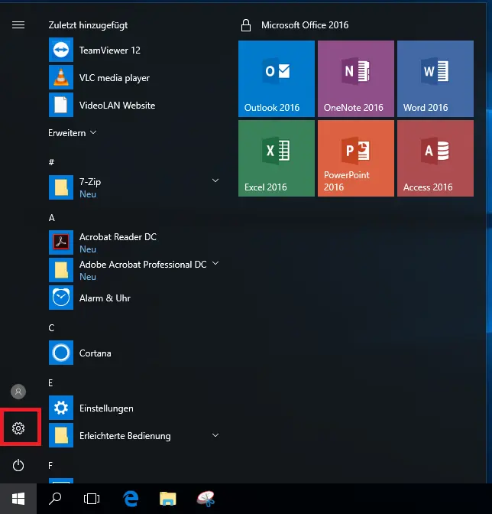The width and height of the screenshot is (492, 514).
Task: Expand the 7-Zip folder chevron
Action: point(215,181)
